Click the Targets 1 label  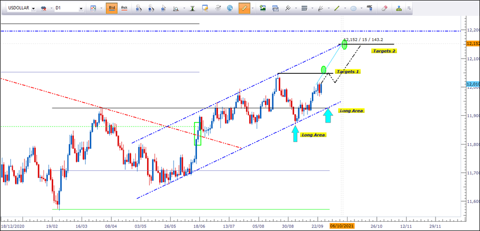pos(348,71)
